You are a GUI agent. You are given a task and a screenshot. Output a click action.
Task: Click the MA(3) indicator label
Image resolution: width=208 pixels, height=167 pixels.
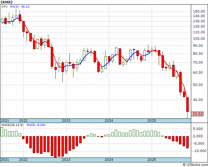[x=14, y=7]
